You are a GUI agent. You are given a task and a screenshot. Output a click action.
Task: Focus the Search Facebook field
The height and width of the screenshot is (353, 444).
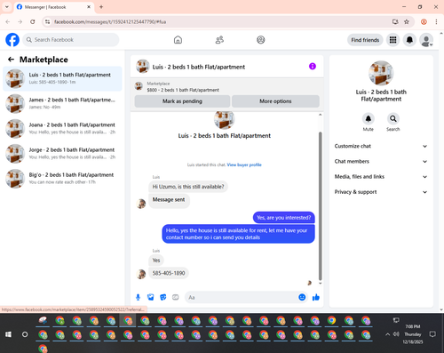point(71,40)
